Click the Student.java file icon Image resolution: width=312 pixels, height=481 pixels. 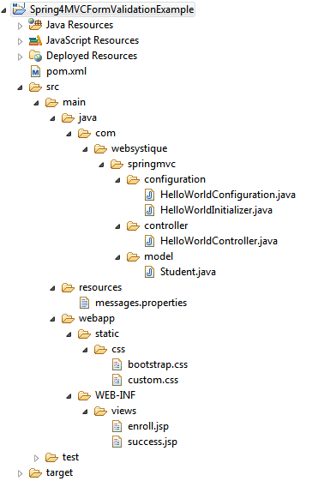pyautogui.click(x=149, y=272)
